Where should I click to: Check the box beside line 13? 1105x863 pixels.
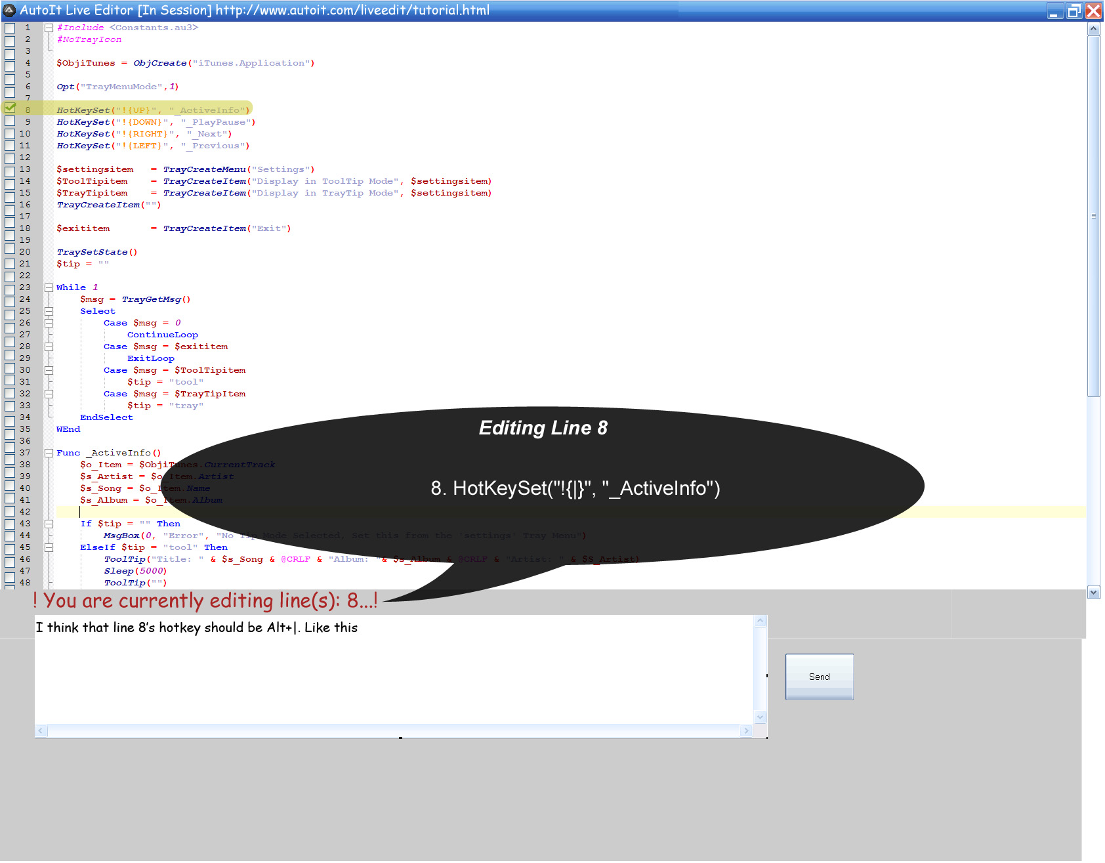(x=10, y=170)
